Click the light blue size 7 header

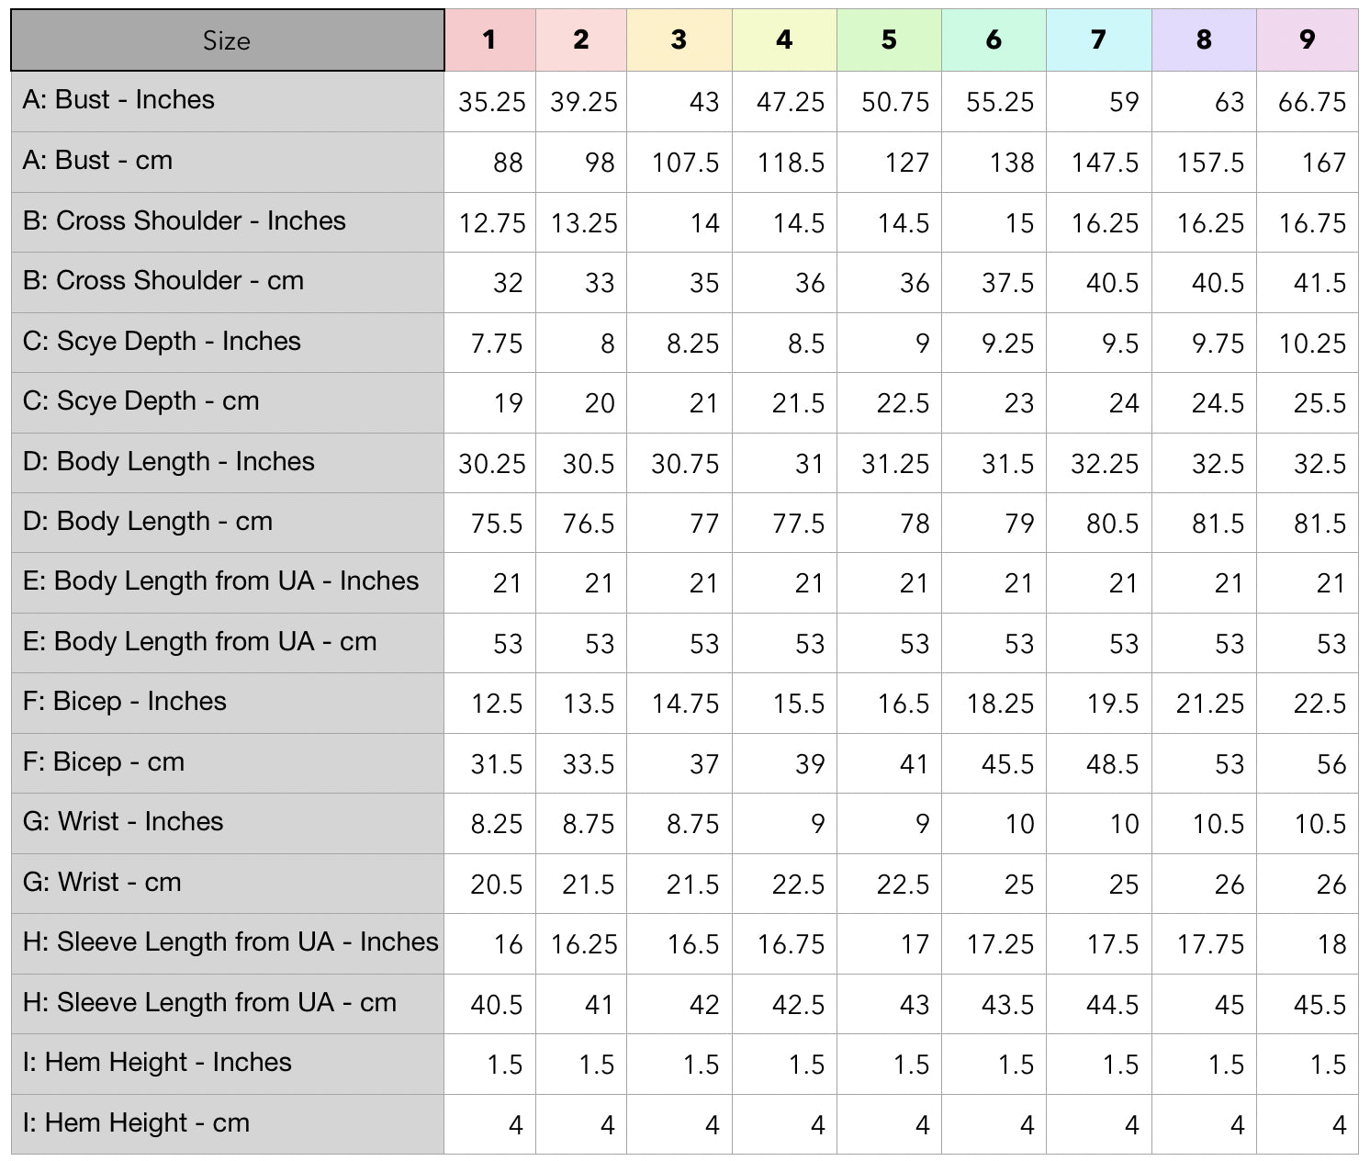[1098, 39]
